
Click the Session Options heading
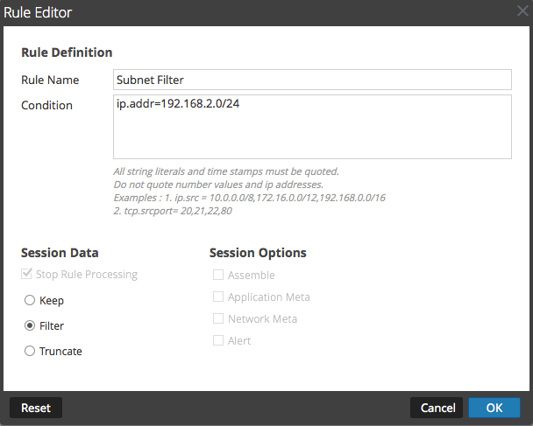pos(258,253)
